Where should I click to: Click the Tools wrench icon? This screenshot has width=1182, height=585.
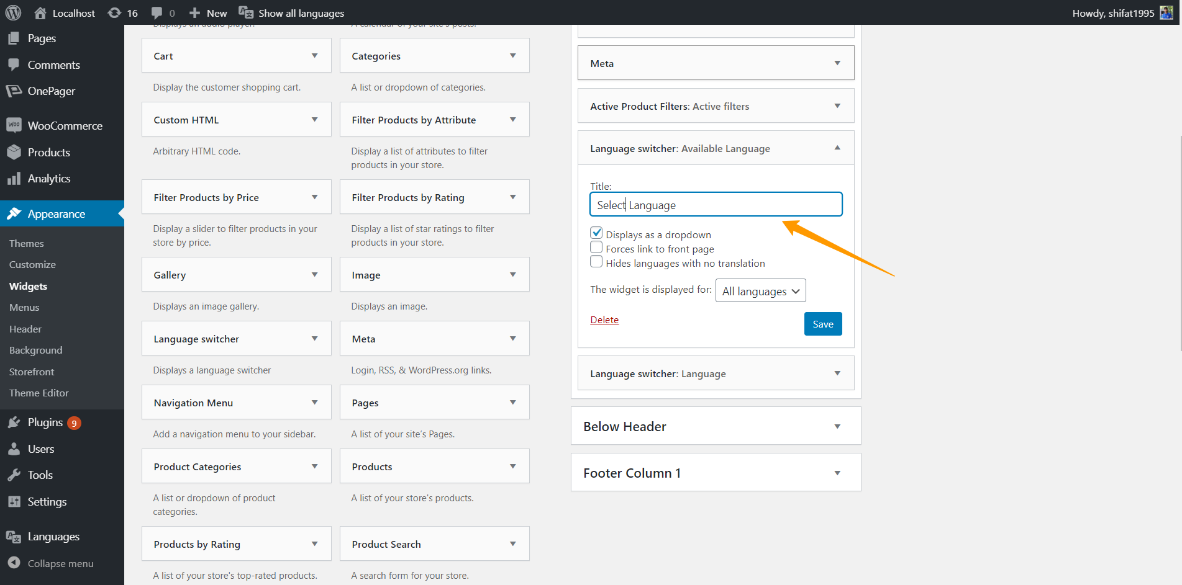(14, 475)
